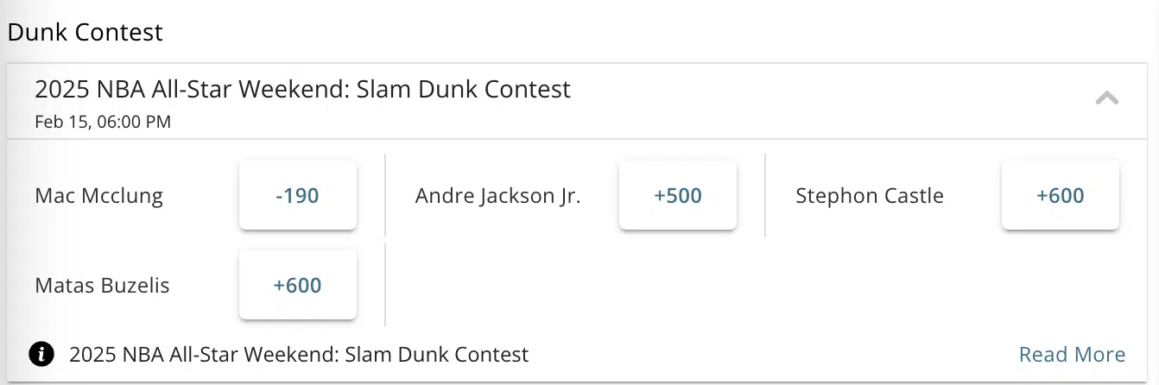Click the divider right of Andre Jackson Jr.'s odds
1159x385 pixels.
click(766, 196)
